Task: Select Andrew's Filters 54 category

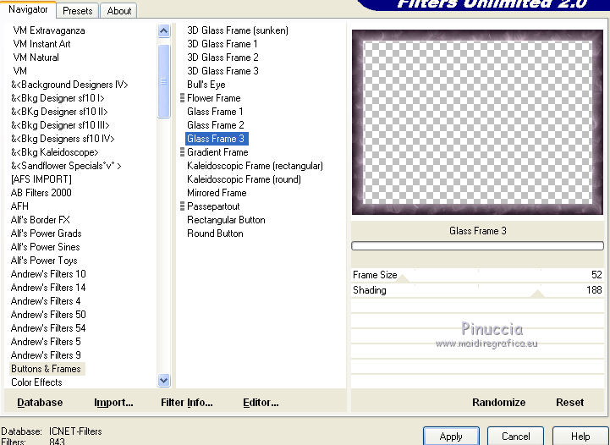Action: click(x=48, y=328)
